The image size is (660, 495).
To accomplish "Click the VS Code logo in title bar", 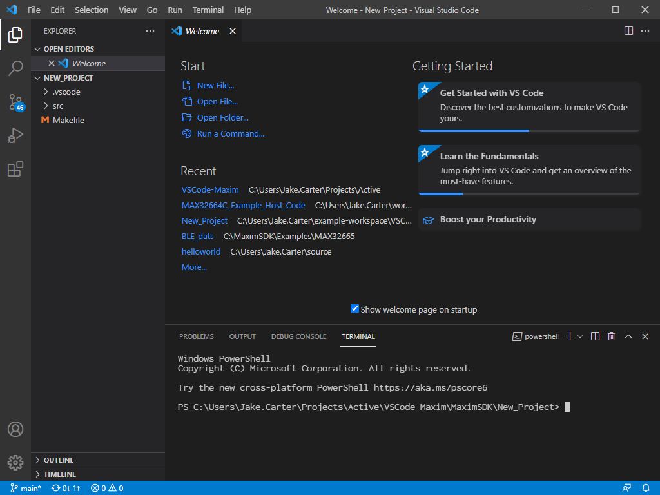I will click(12, 10).
